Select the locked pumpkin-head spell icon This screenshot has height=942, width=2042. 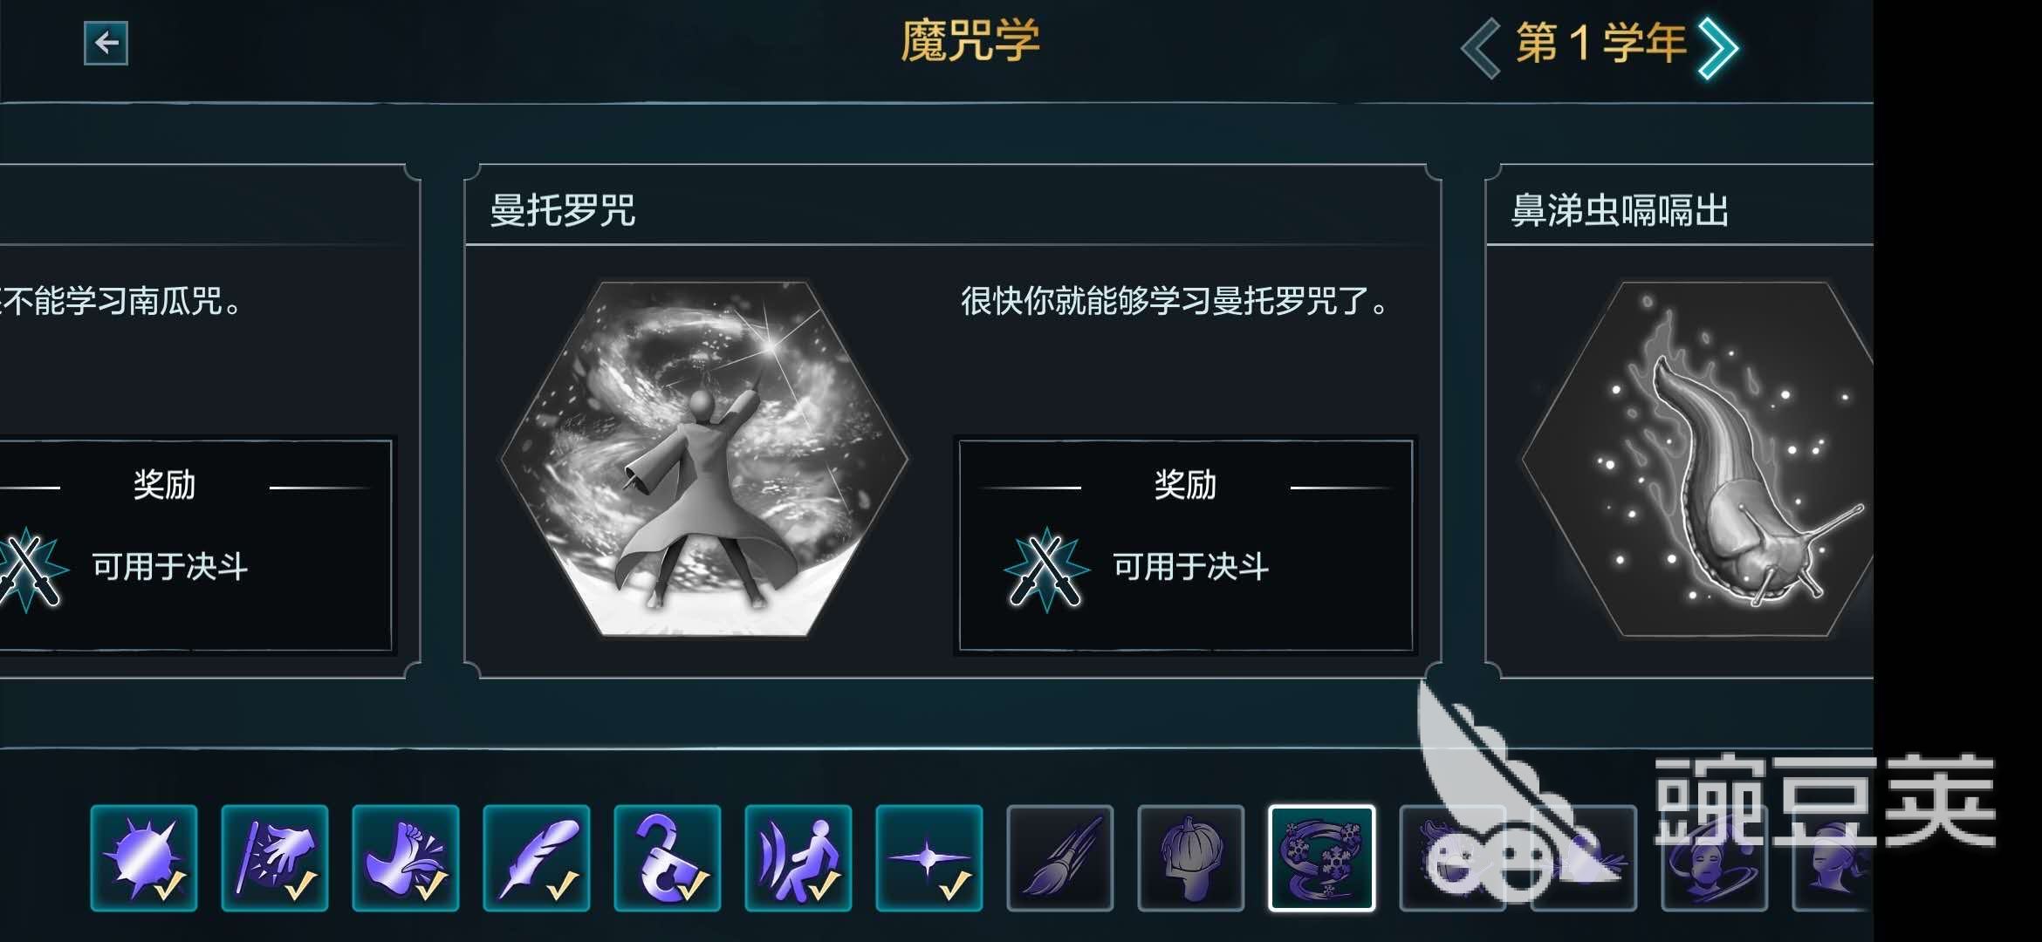point(1191,858)
